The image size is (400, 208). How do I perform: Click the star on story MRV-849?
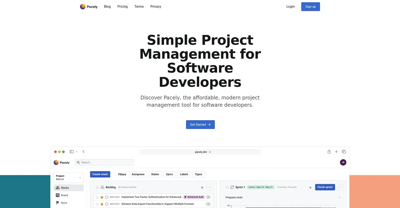tap(102, 204)
